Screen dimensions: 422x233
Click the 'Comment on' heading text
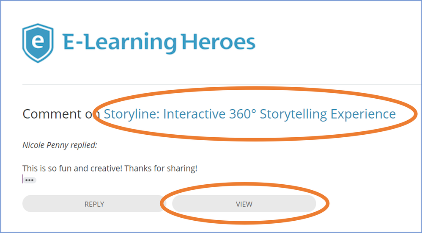coord(57,114)
